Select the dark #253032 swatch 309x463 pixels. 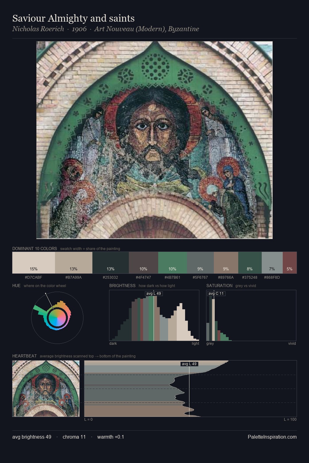coord(111,263)
